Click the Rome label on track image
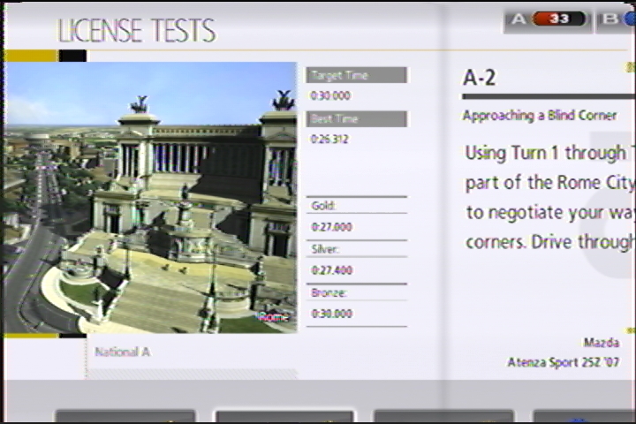Screen dimensions: 636x424 (272, 317)
